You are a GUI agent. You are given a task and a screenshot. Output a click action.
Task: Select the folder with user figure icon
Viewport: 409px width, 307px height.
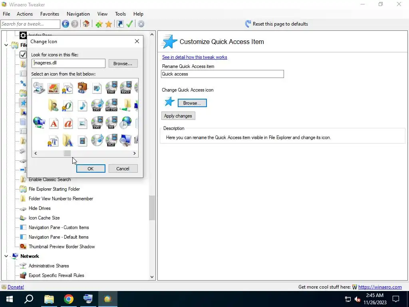(x=53, y=106)
